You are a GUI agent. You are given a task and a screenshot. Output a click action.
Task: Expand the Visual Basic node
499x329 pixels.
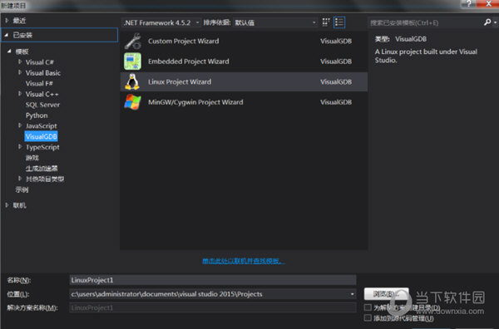[20, 72]
